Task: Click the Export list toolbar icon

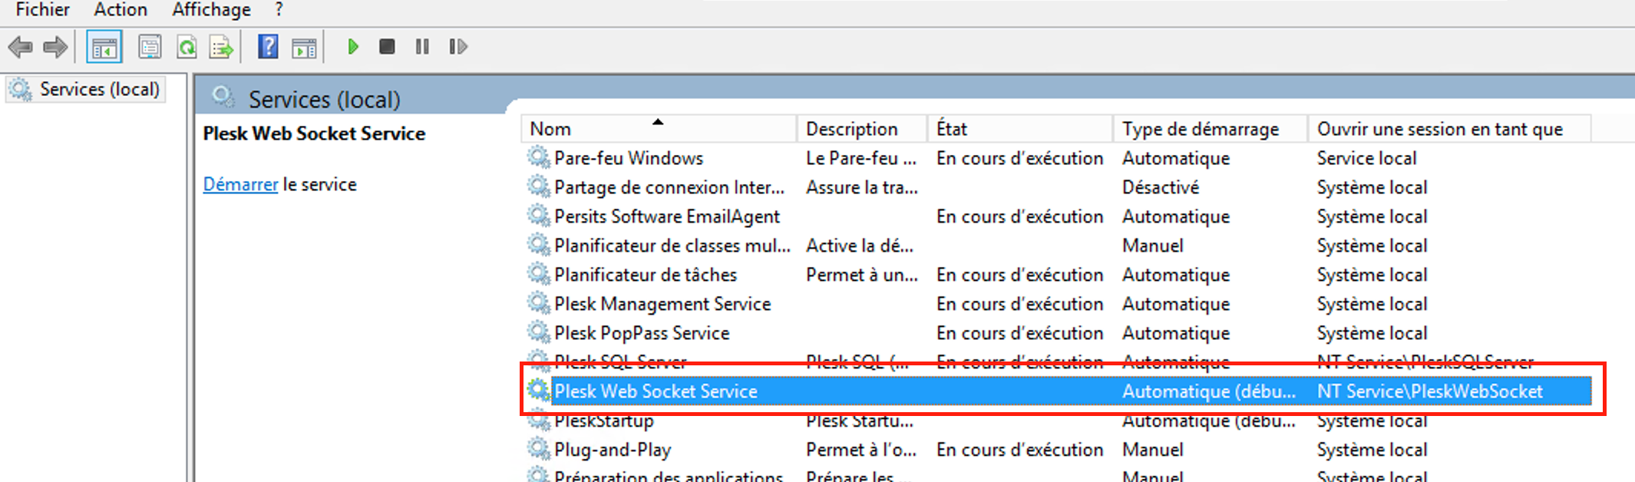Action: [222, 48]
